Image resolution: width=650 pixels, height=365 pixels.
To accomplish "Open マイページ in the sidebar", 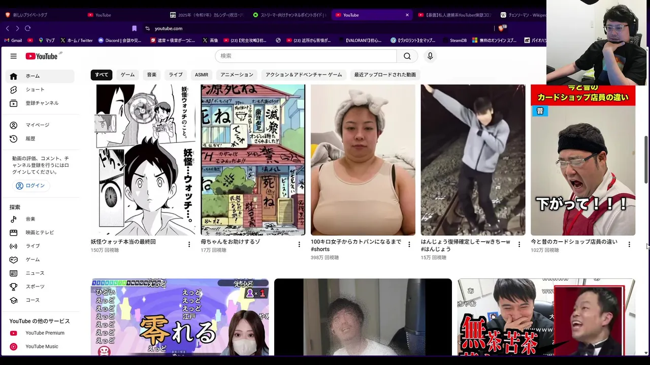I will pos(40,125).
